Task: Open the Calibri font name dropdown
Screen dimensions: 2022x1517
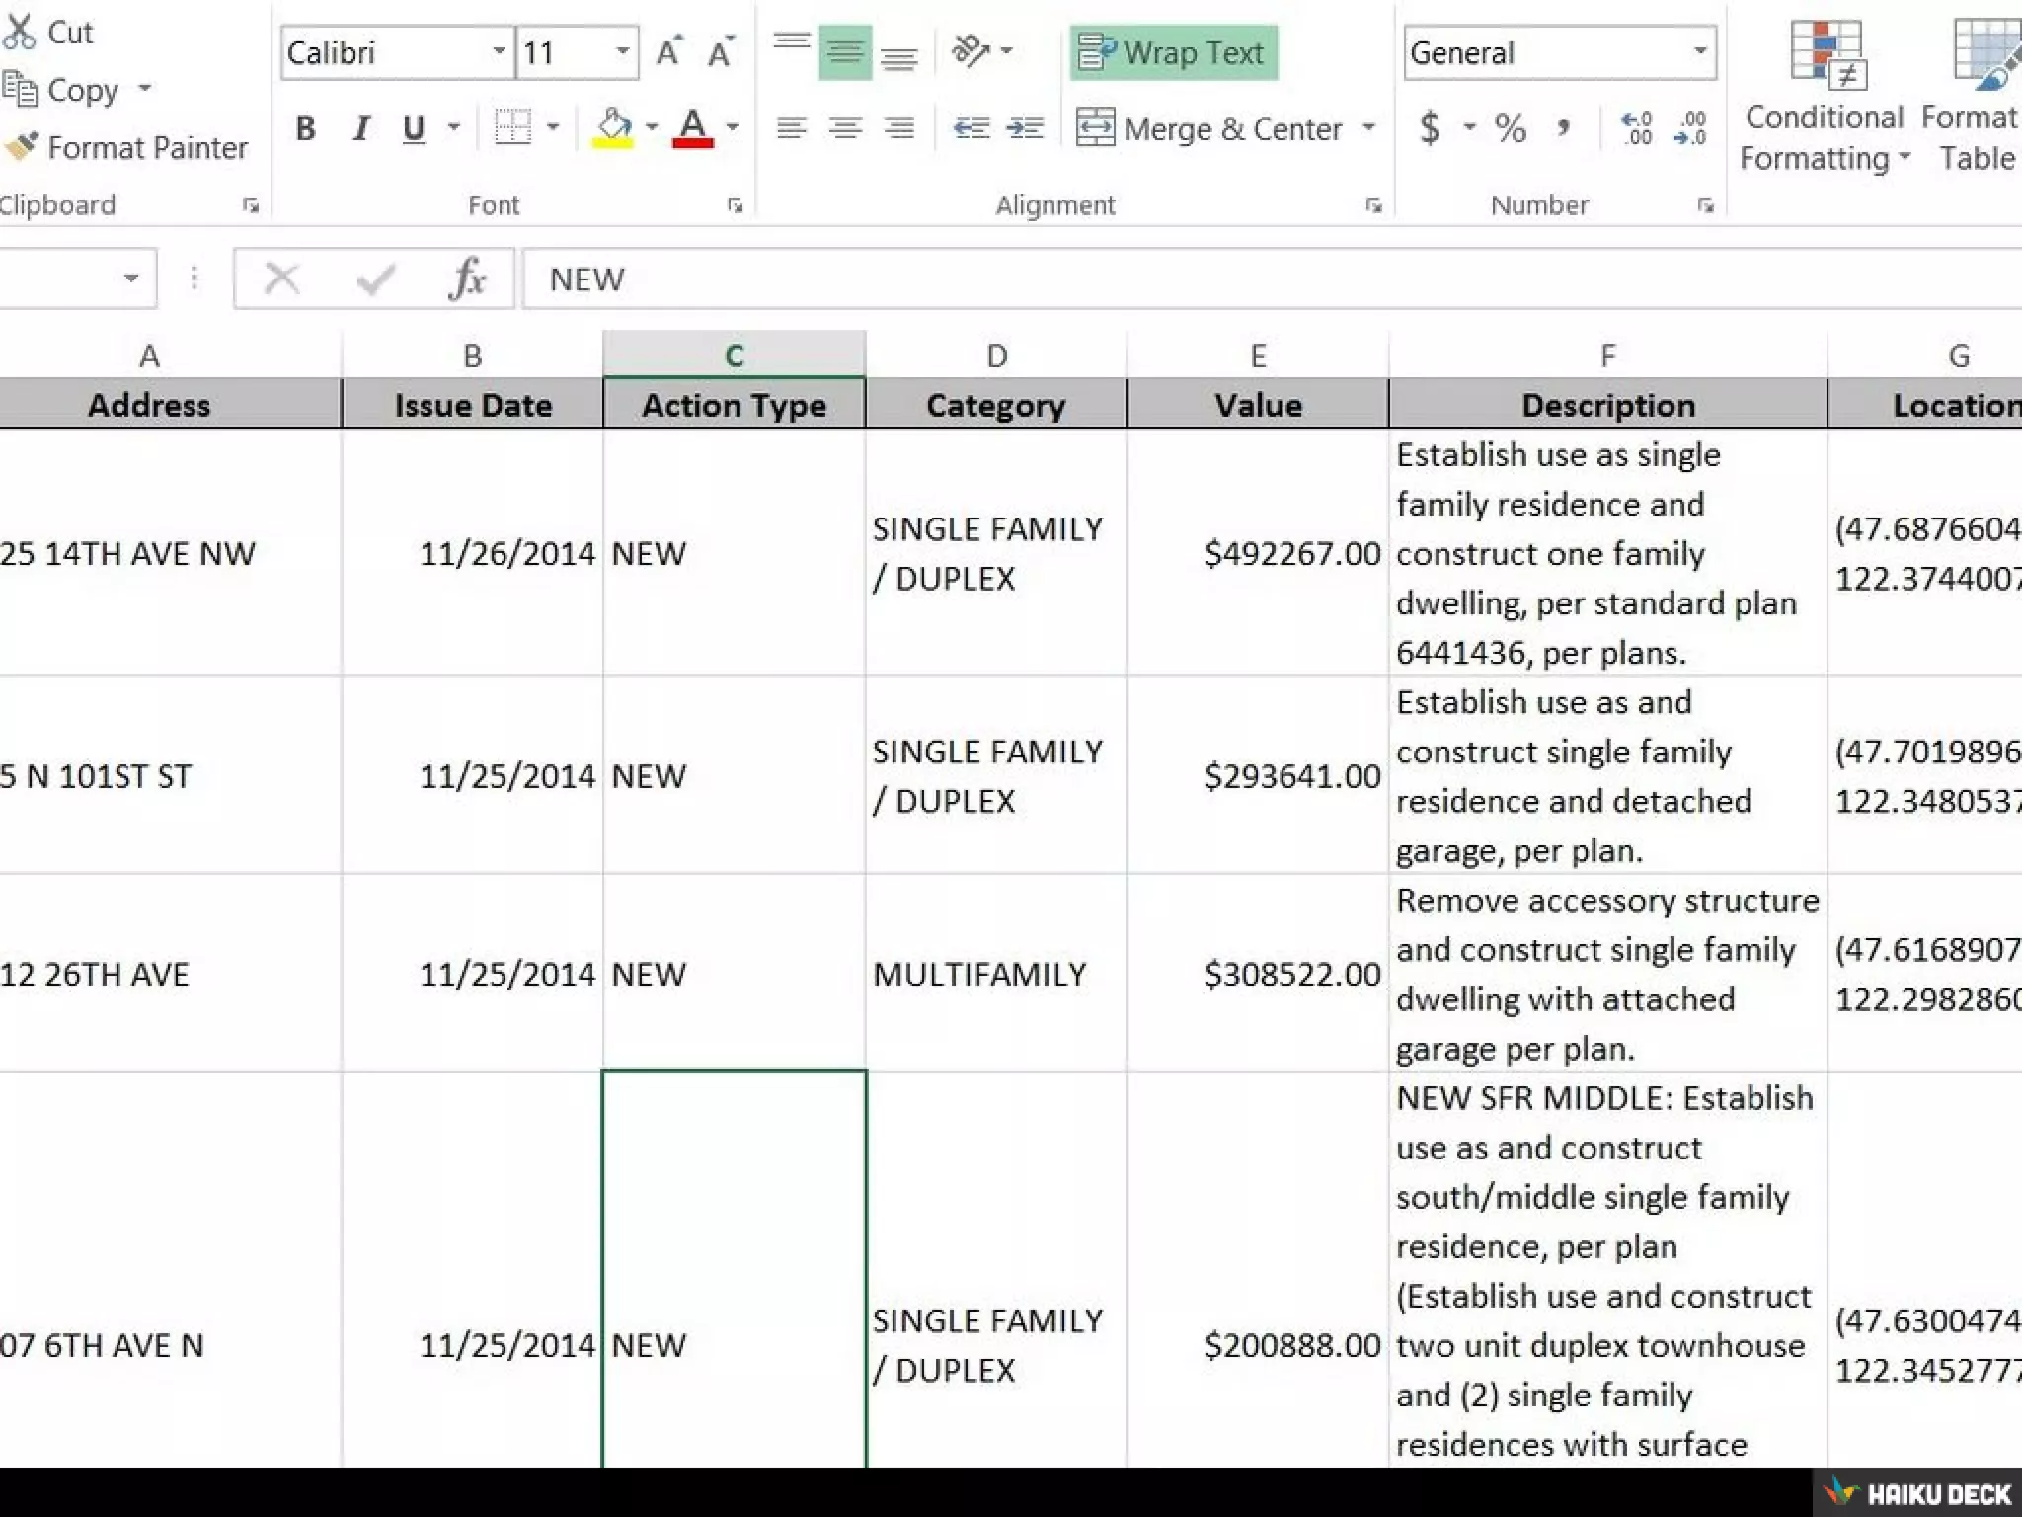Action: click(x=500, y=52)
